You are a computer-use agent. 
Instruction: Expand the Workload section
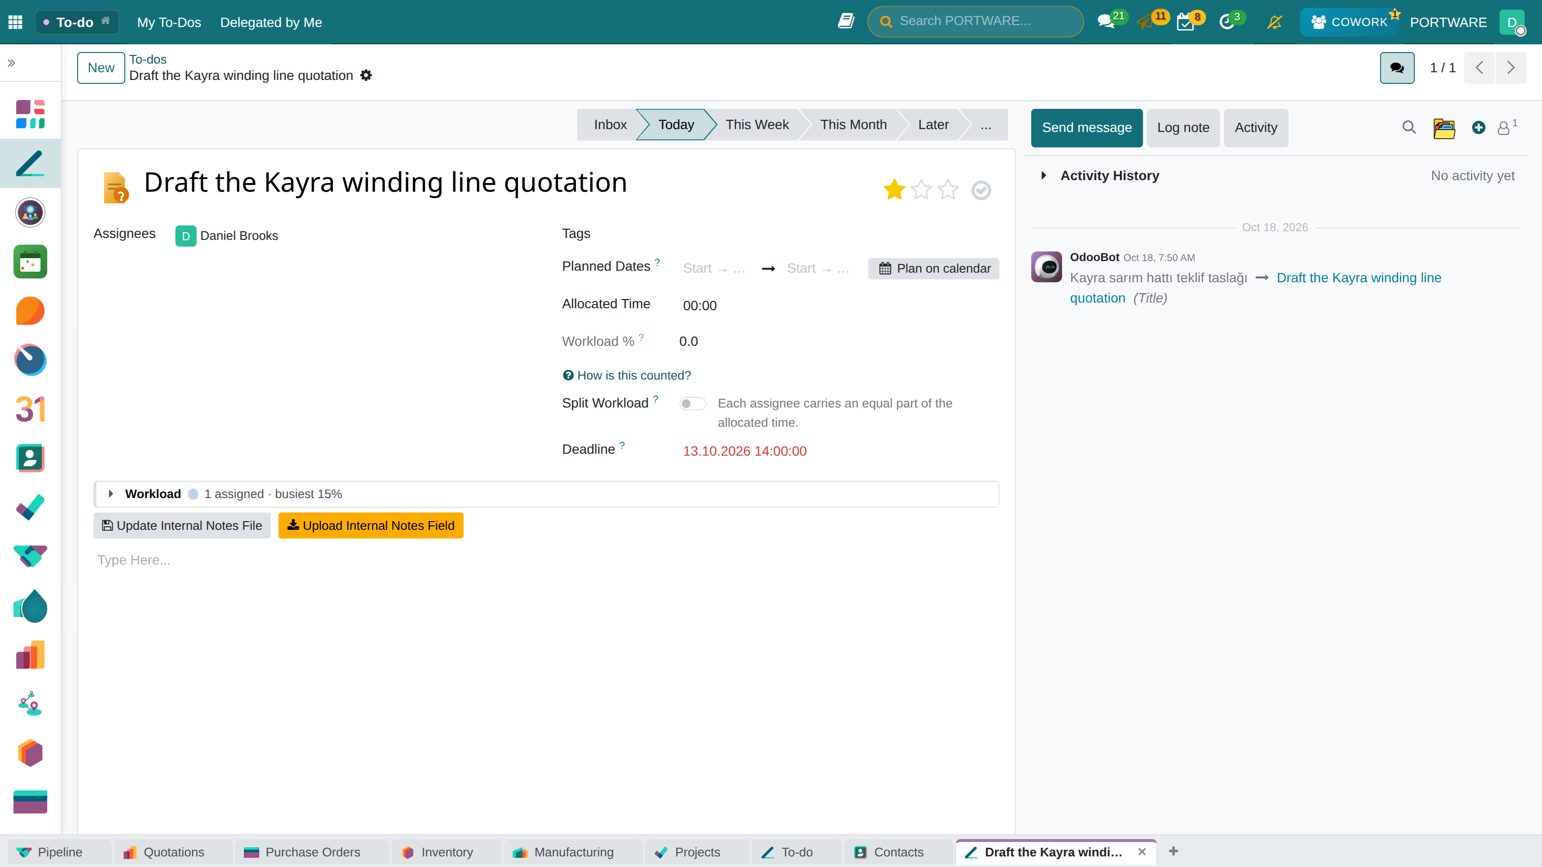point(111,494)
